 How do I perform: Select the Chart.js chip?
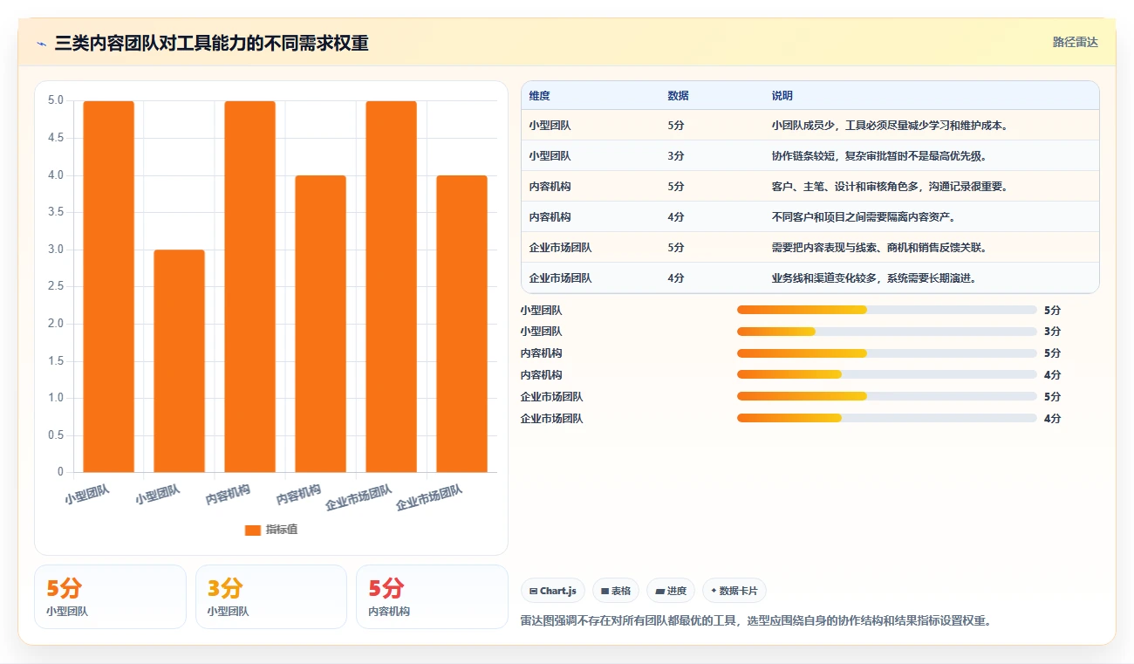tap(553, 591)
